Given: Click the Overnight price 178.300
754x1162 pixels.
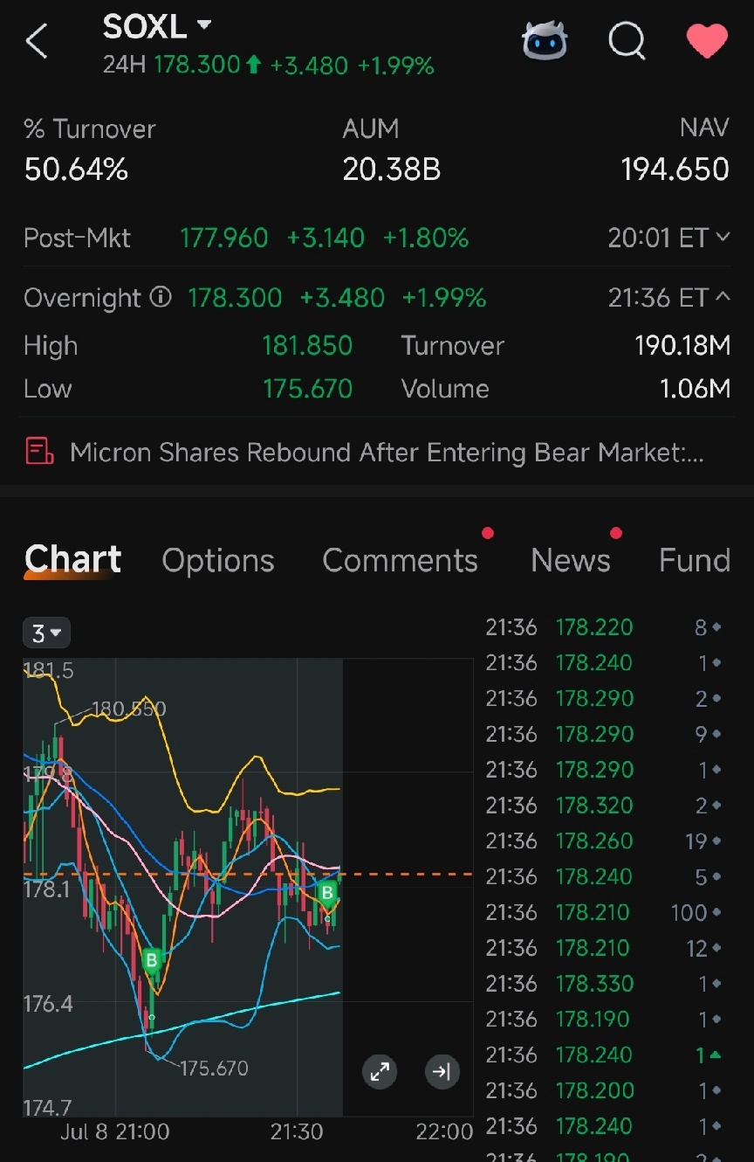Looking at the screenshot, I should tap(235, 298).
